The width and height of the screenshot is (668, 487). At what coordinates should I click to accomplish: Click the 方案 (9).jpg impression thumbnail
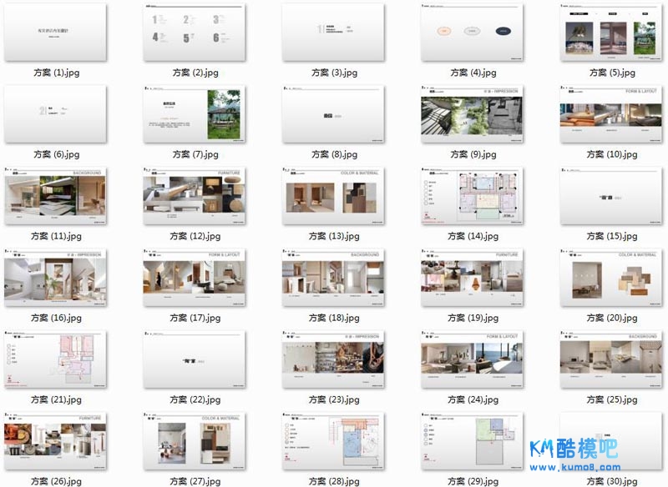pos(472,113)
